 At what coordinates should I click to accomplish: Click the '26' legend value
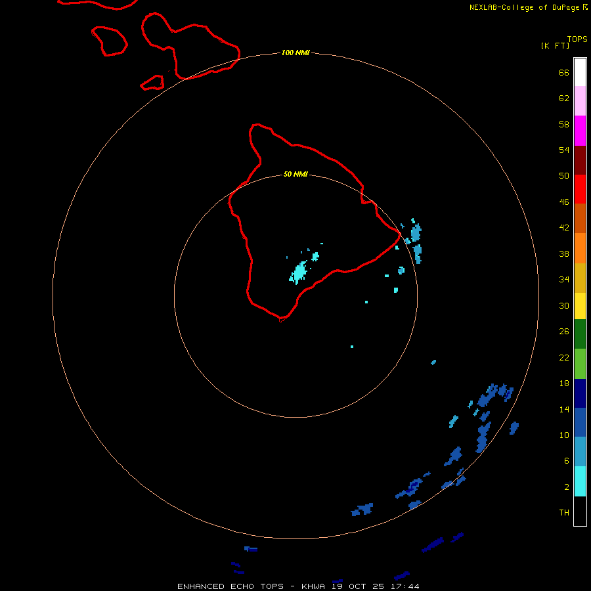click(564, 332)
